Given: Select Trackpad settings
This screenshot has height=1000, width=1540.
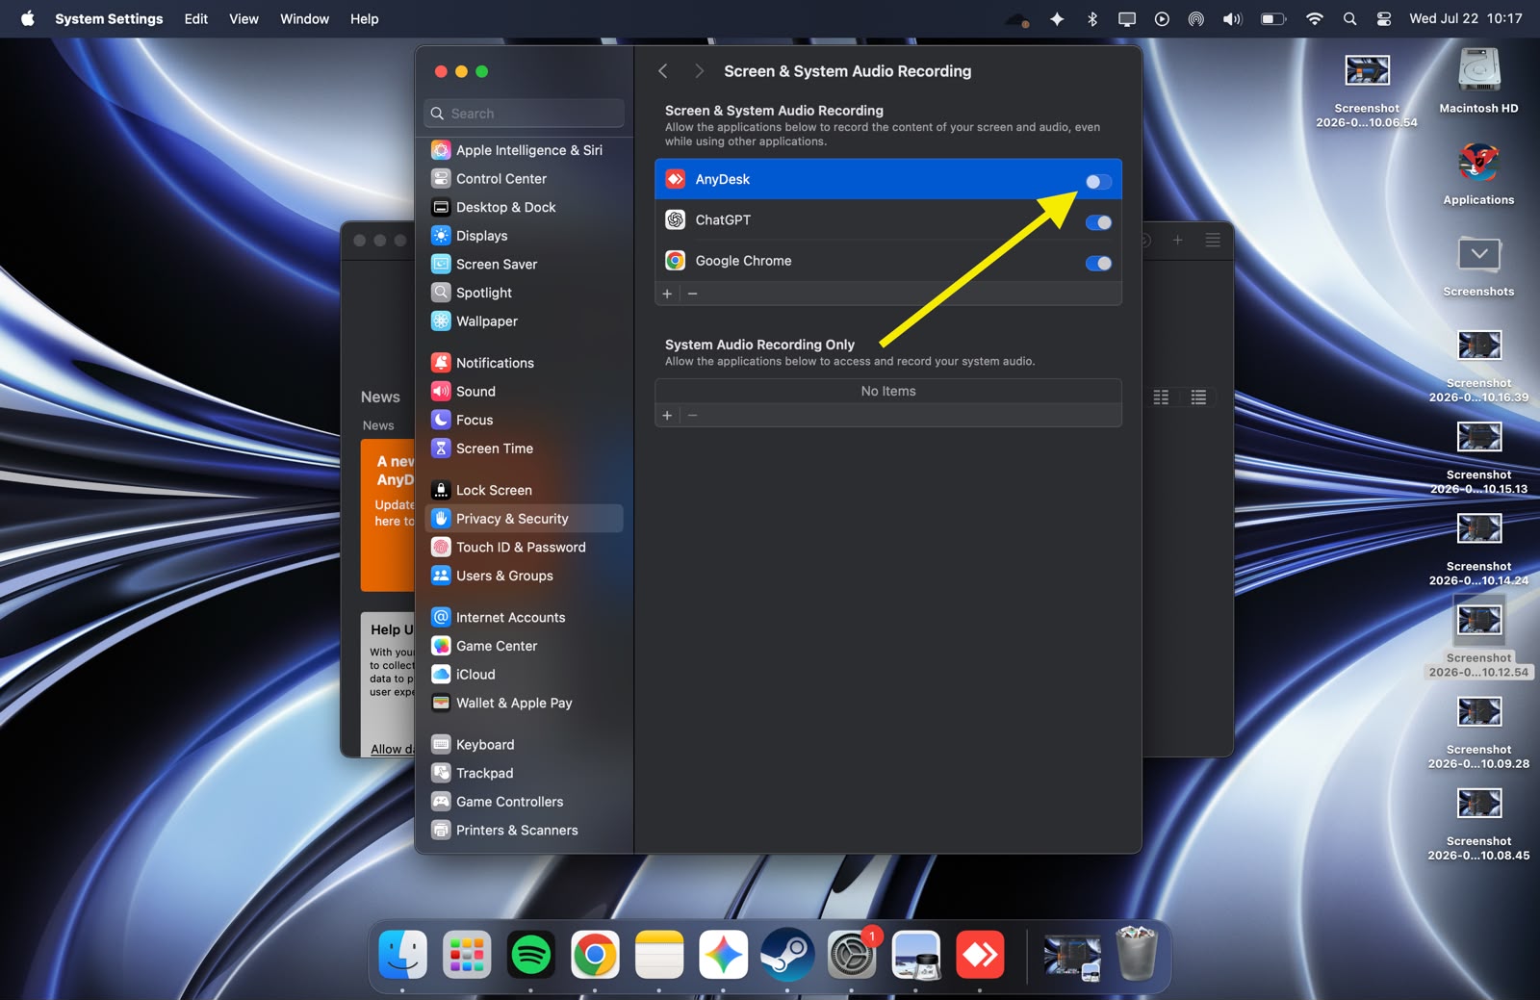Looking at the screenshot, I should coord(524,774).
